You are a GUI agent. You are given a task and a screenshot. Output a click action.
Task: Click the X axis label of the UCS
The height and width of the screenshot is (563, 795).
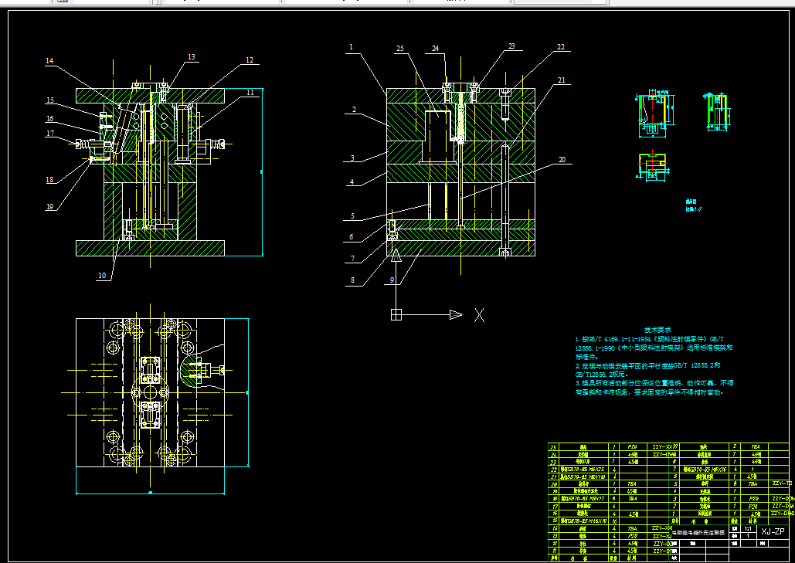[479, 315]
